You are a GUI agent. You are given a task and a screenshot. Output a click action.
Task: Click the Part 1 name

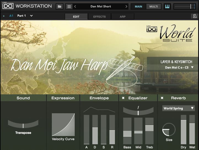21,16
